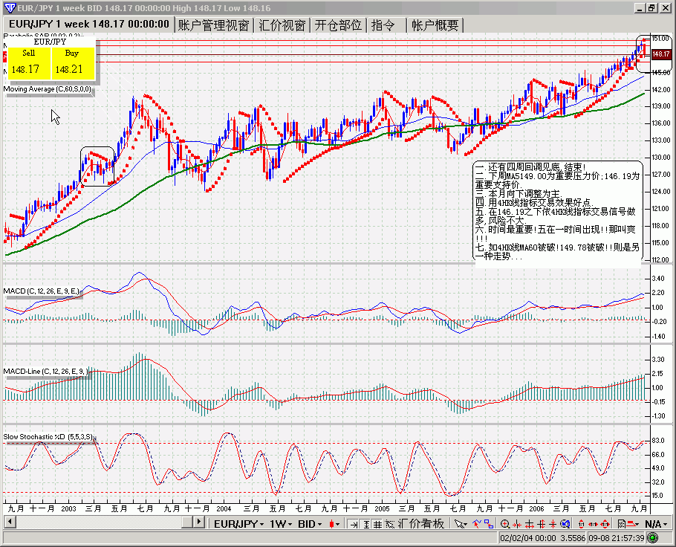Click the horizontal compress arrows icon

(517, 524)
